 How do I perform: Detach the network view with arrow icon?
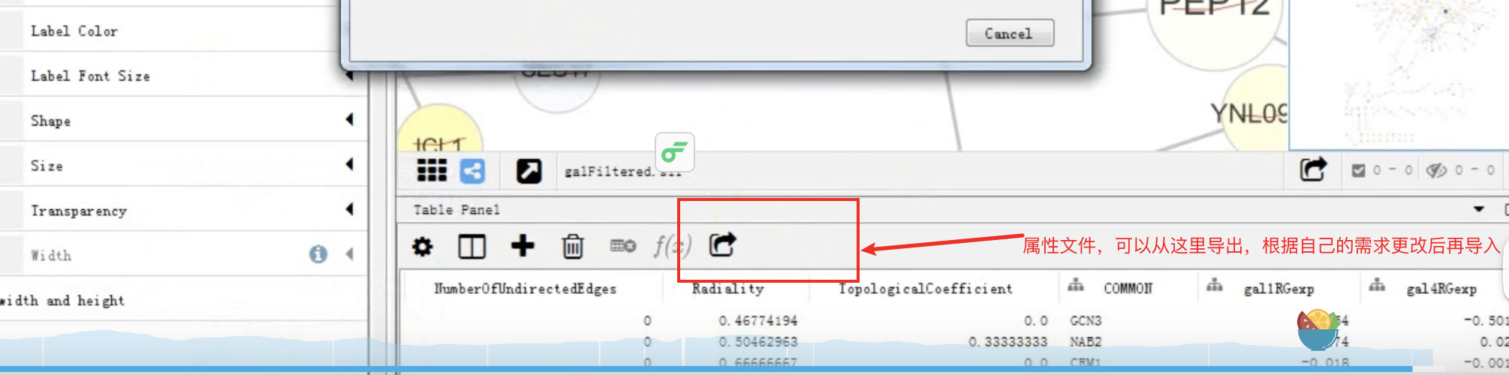[529, 171]
